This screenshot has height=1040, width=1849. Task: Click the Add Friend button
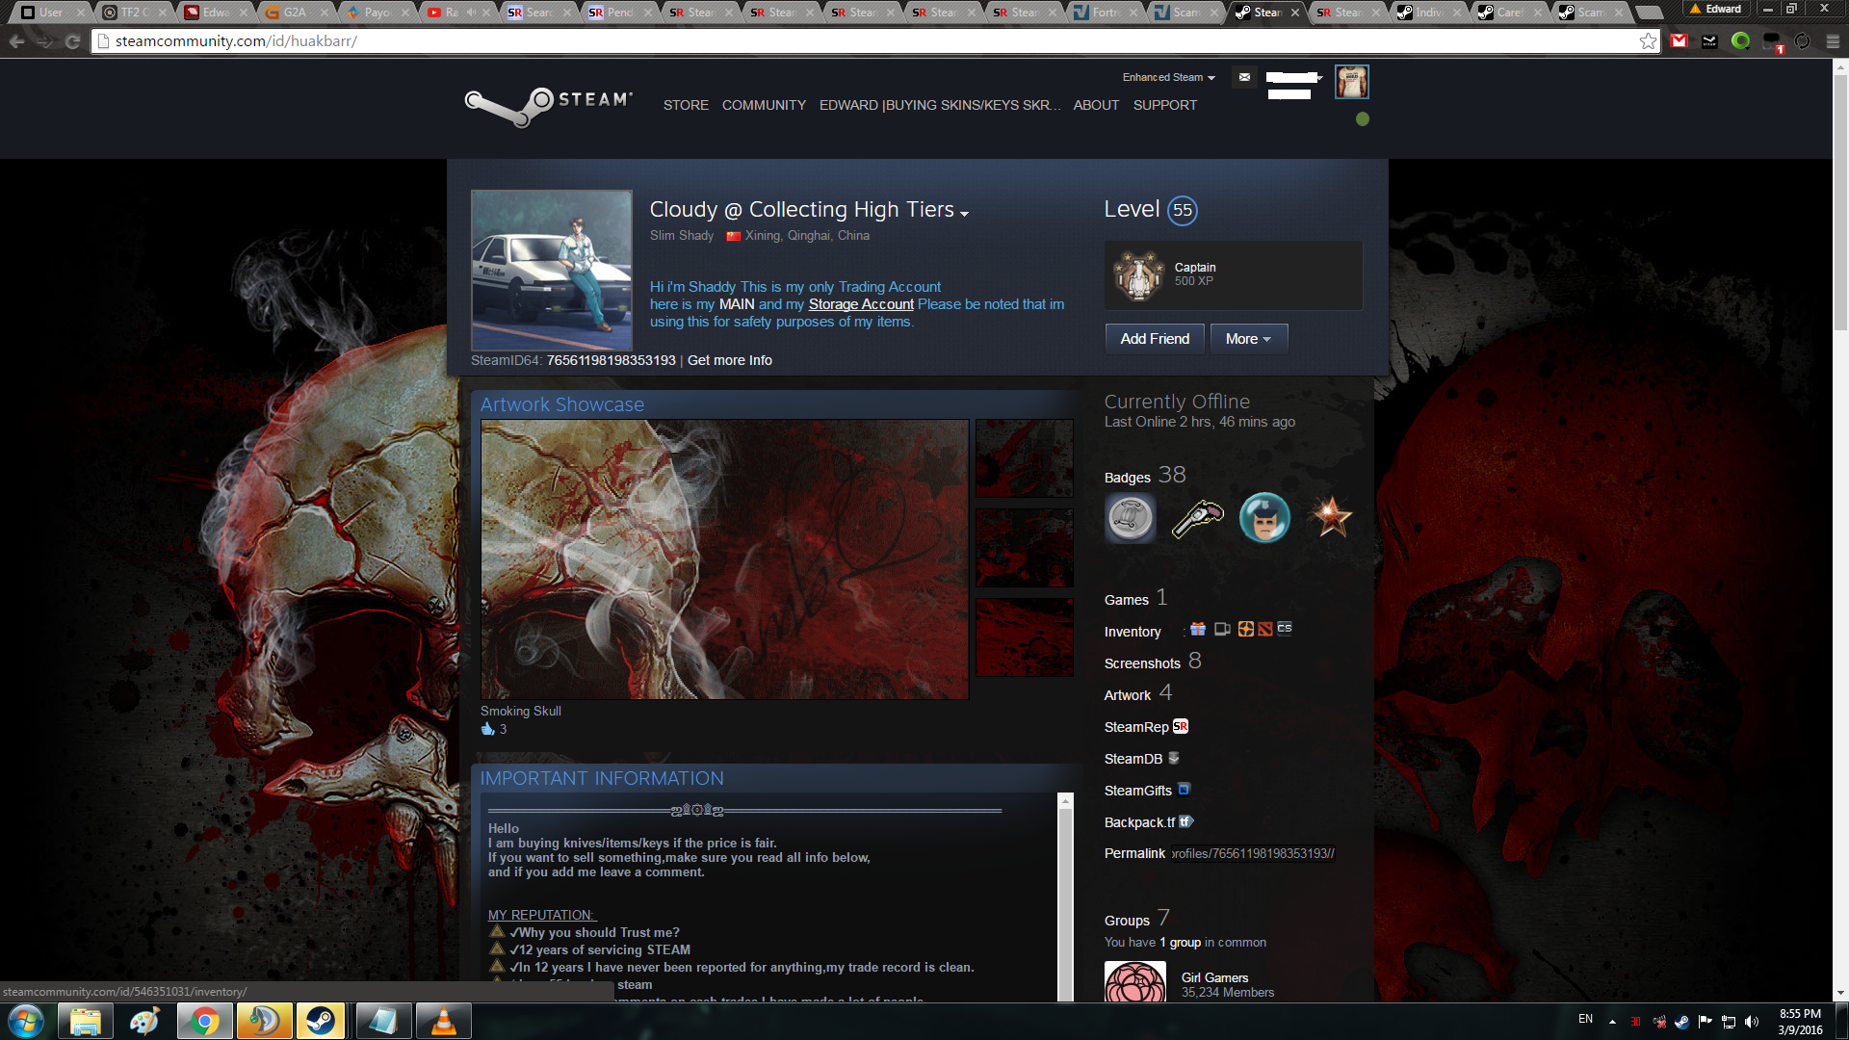[x=1155, y=339]
